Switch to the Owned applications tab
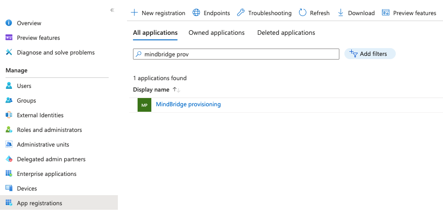 [216, 33]
